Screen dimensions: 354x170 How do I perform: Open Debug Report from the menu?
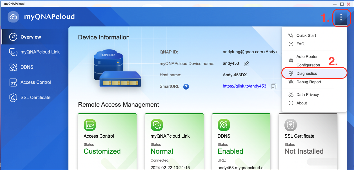pos(309,82)
